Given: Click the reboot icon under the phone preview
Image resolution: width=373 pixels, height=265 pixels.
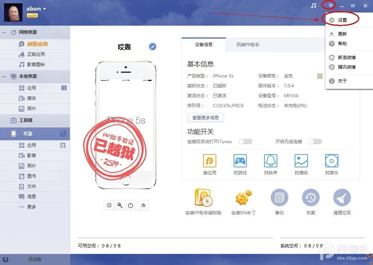Looking at the screenshot, I should 131,206.
